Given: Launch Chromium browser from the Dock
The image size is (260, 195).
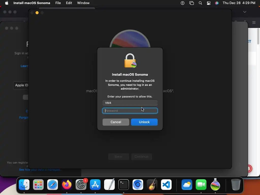Looking at the screenshot, I should pyautogui.click(x=138, y=184).
